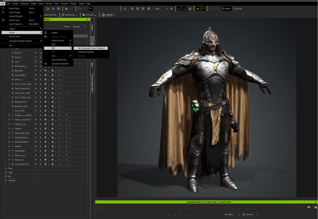This screenshot has height=219, width=318.
Task: Expand the Prop section of the scene list
Action: pos(6,168)
